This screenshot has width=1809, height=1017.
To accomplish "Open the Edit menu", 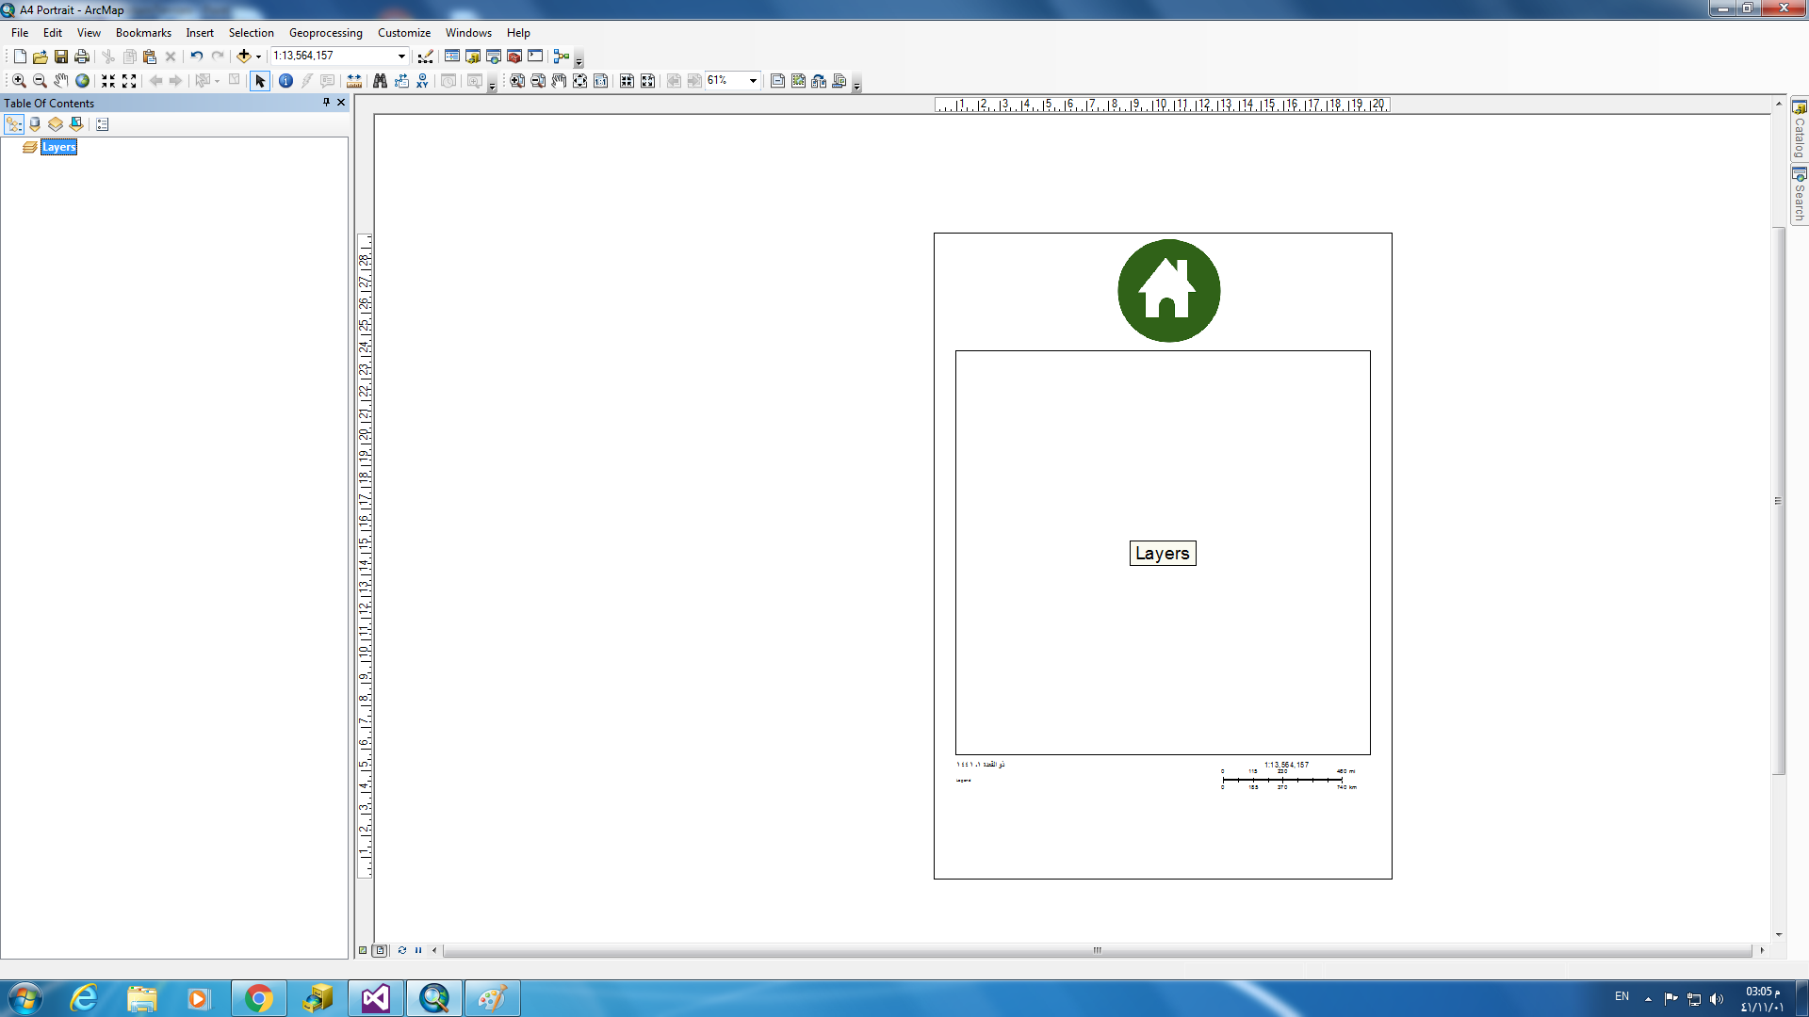I will point(53,33).
